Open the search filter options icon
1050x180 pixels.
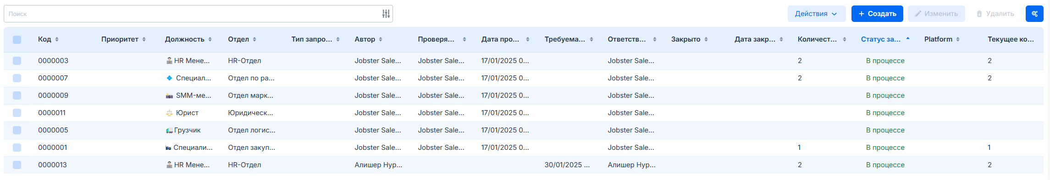coord(386,14)
